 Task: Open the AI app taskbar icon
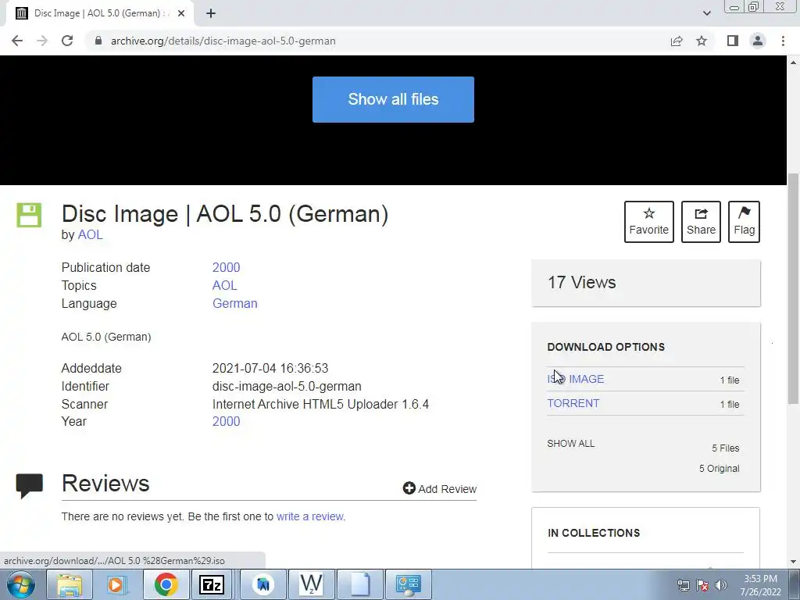point(262,584)
